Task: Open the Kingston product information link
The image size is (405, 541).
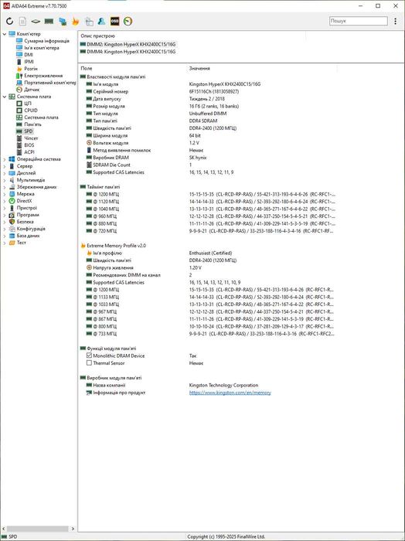Action: (x=230, y=393)
